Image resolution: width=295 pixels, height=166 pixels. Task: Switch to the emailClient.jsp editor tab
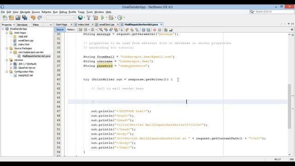(x=106, y=24)
